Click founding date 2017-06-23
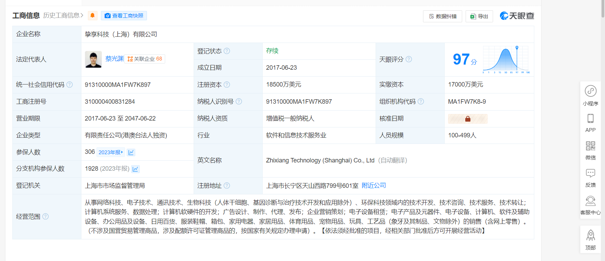 click(x=281, y=68)
